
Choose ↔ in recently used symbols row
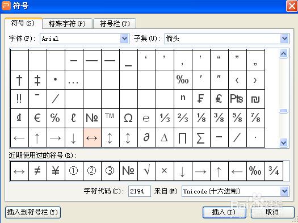tap(19, 171)
